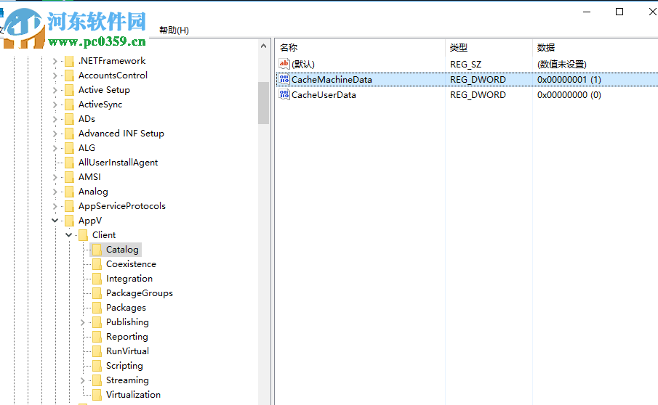Image resolution: width=658 pixels, height=405 pixels.
Task: Click the Advanced INF Setup folder icon
Action: [70, 134]
